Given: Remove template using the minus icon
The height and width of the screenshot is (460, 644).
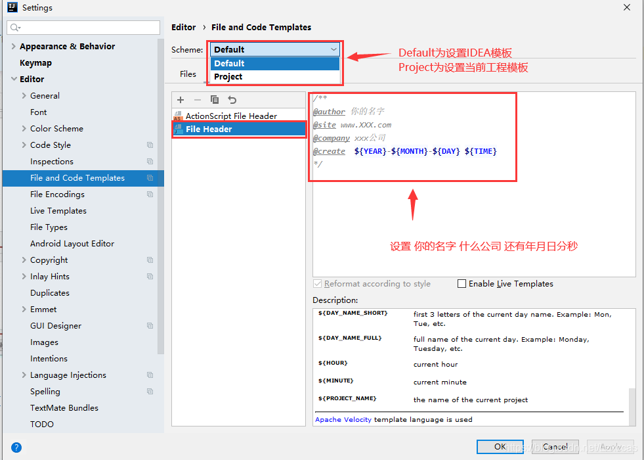Looking at the screenshot, I should pos(198,100).
